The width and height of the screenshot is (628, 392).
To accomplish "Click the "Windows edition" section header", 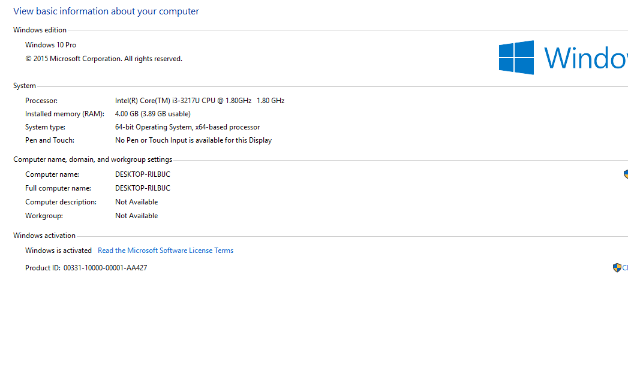I will 40,30.
